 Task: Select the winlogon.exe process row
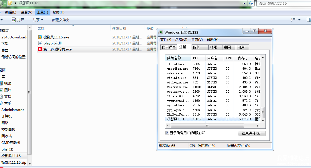point(213,82)
